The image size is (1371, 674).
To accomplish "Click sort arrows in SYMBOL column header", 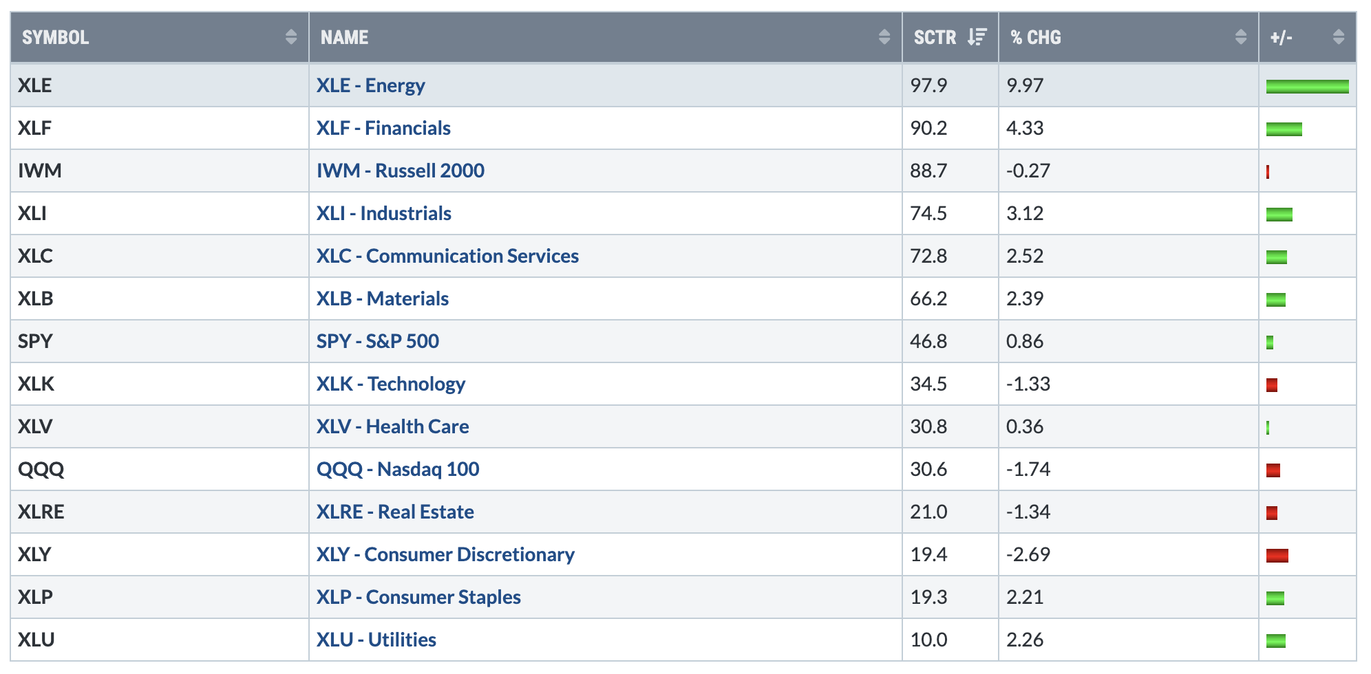I will point(291,37).
